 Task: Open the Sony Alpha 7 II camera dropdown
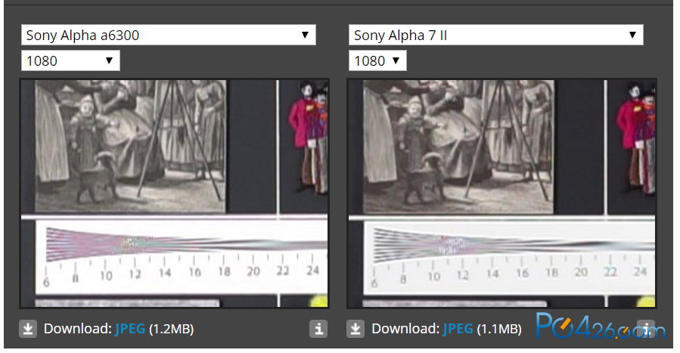(495, 35)
